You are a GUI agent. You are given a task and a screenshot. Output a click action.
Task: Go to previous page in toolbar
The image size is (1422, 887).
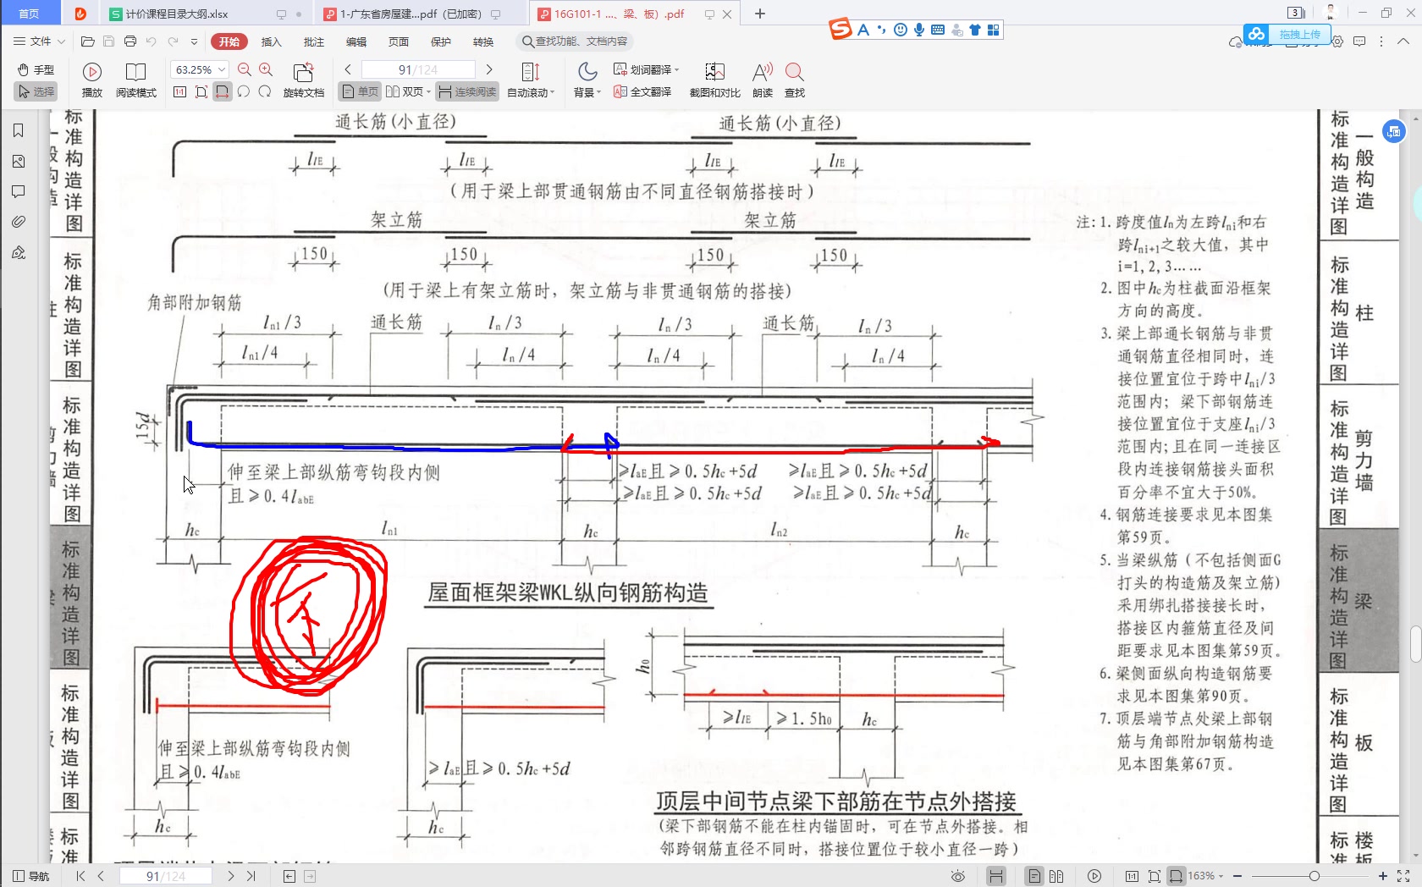(x=348, y=69)
